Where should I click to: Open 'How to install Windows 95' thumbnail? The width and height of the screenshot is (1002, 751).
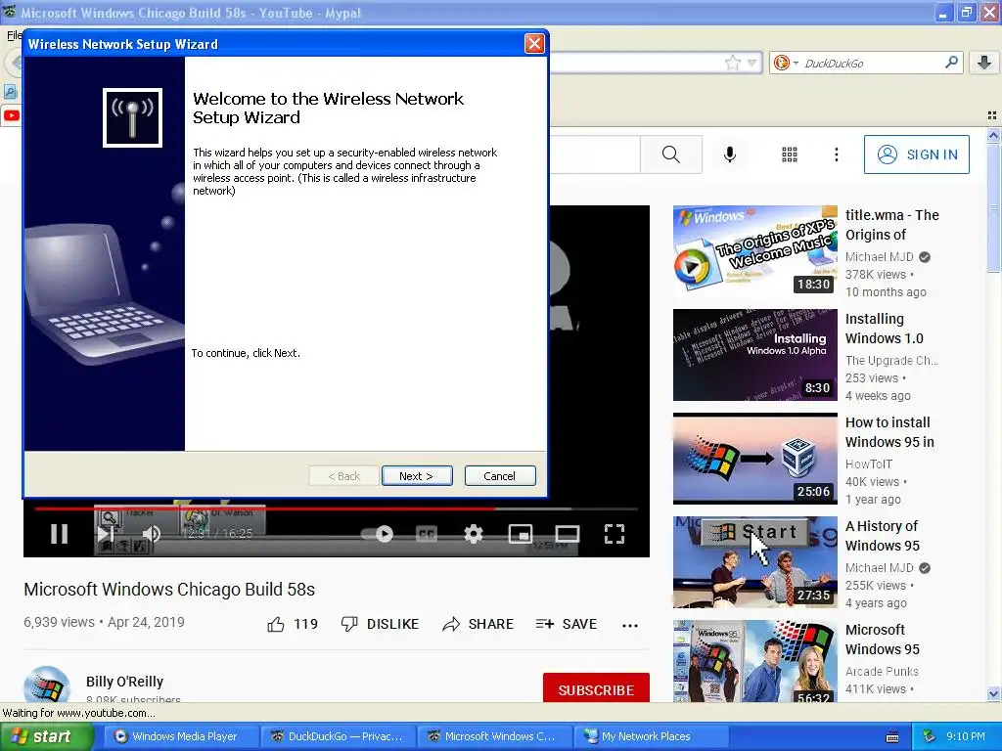point(755,458)
